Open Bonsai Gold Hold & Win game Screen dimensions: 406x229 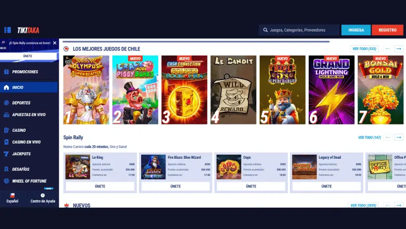coord(380,90)
